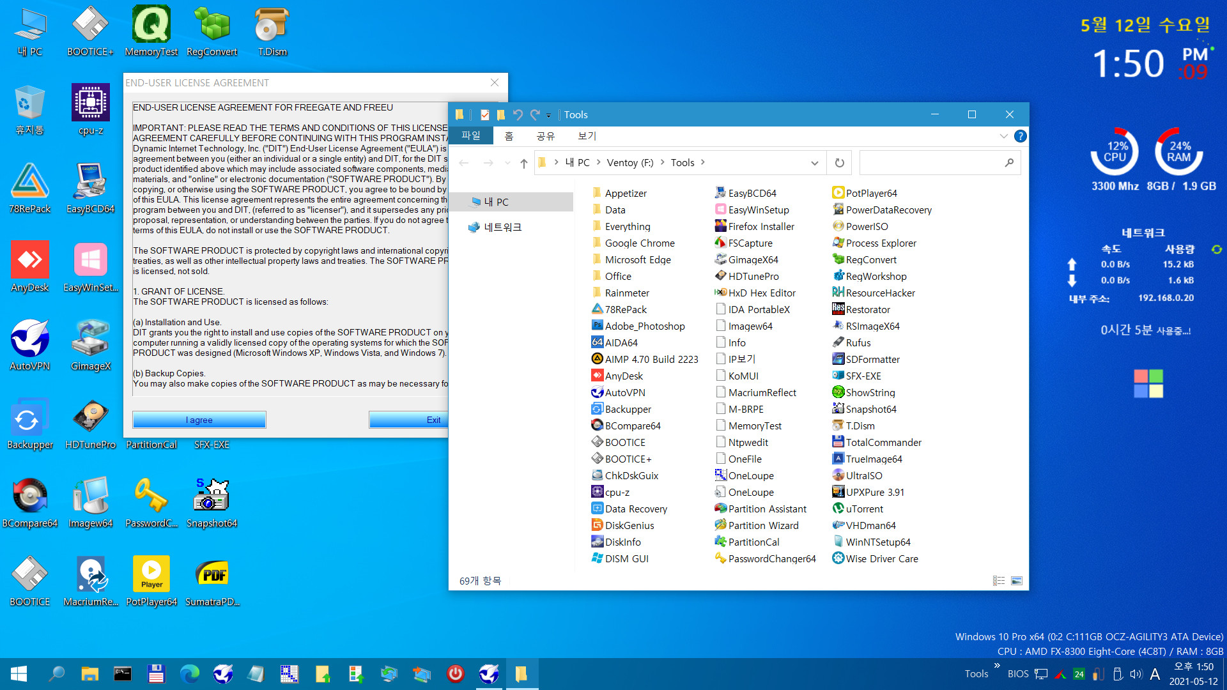This screenshot has width=1227, height=690.
Task: Open the command prompt taskbar icon
Action: pos(123,674)
